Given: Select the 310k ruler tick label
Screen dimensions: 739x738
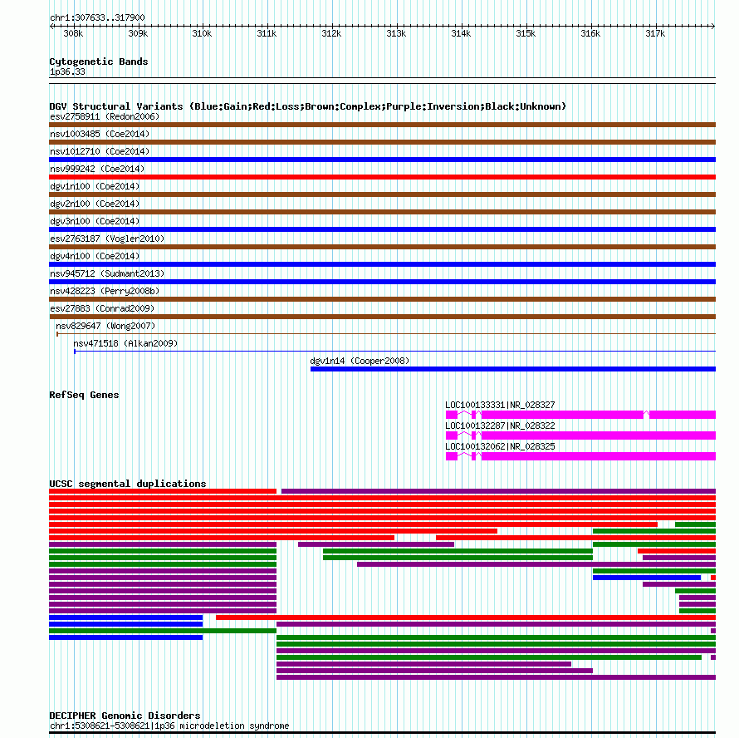Looking at the screenshot, I should pyautogui.click(x=202, y=33).
